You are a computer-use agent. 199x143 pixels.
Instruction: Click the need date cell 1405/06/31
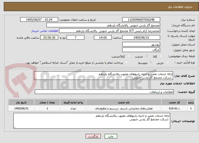(x=21, y=108)
